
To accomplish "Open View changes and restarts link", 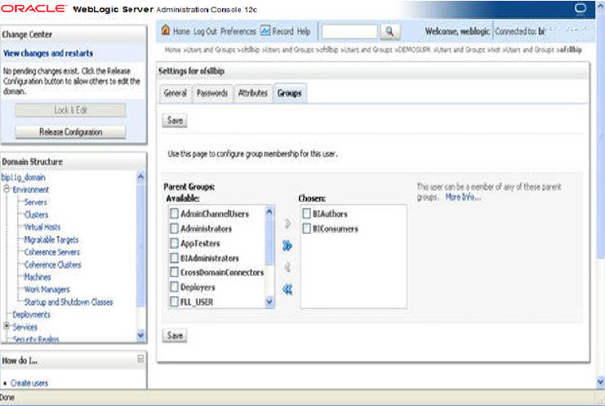I will [x=48, y=53].
